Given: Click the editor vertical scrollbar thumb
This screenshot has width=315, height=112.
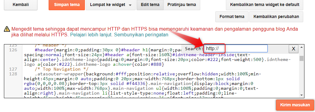Looking at the screenshot, I should pos(301,58).
